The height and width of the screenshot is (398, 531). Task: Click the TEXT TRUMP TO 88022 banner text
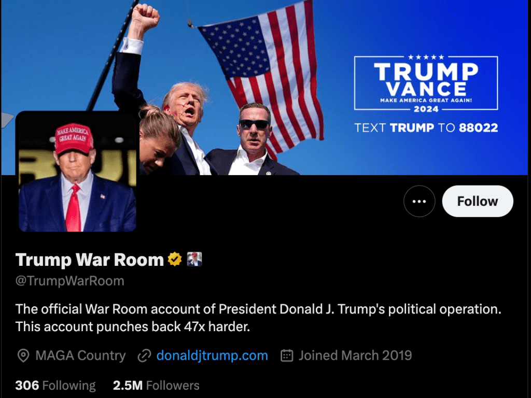[x=426, y=127]
